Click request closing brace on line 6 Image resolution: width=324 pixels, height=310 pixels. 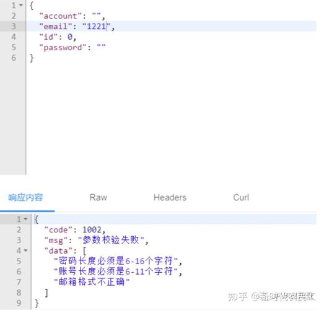tap(32, 58)
